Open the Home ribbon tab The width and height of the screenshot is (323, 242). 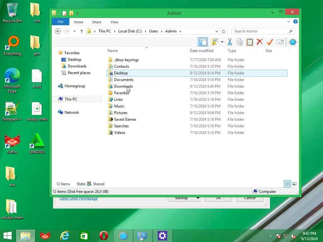[x=79, y=22]
